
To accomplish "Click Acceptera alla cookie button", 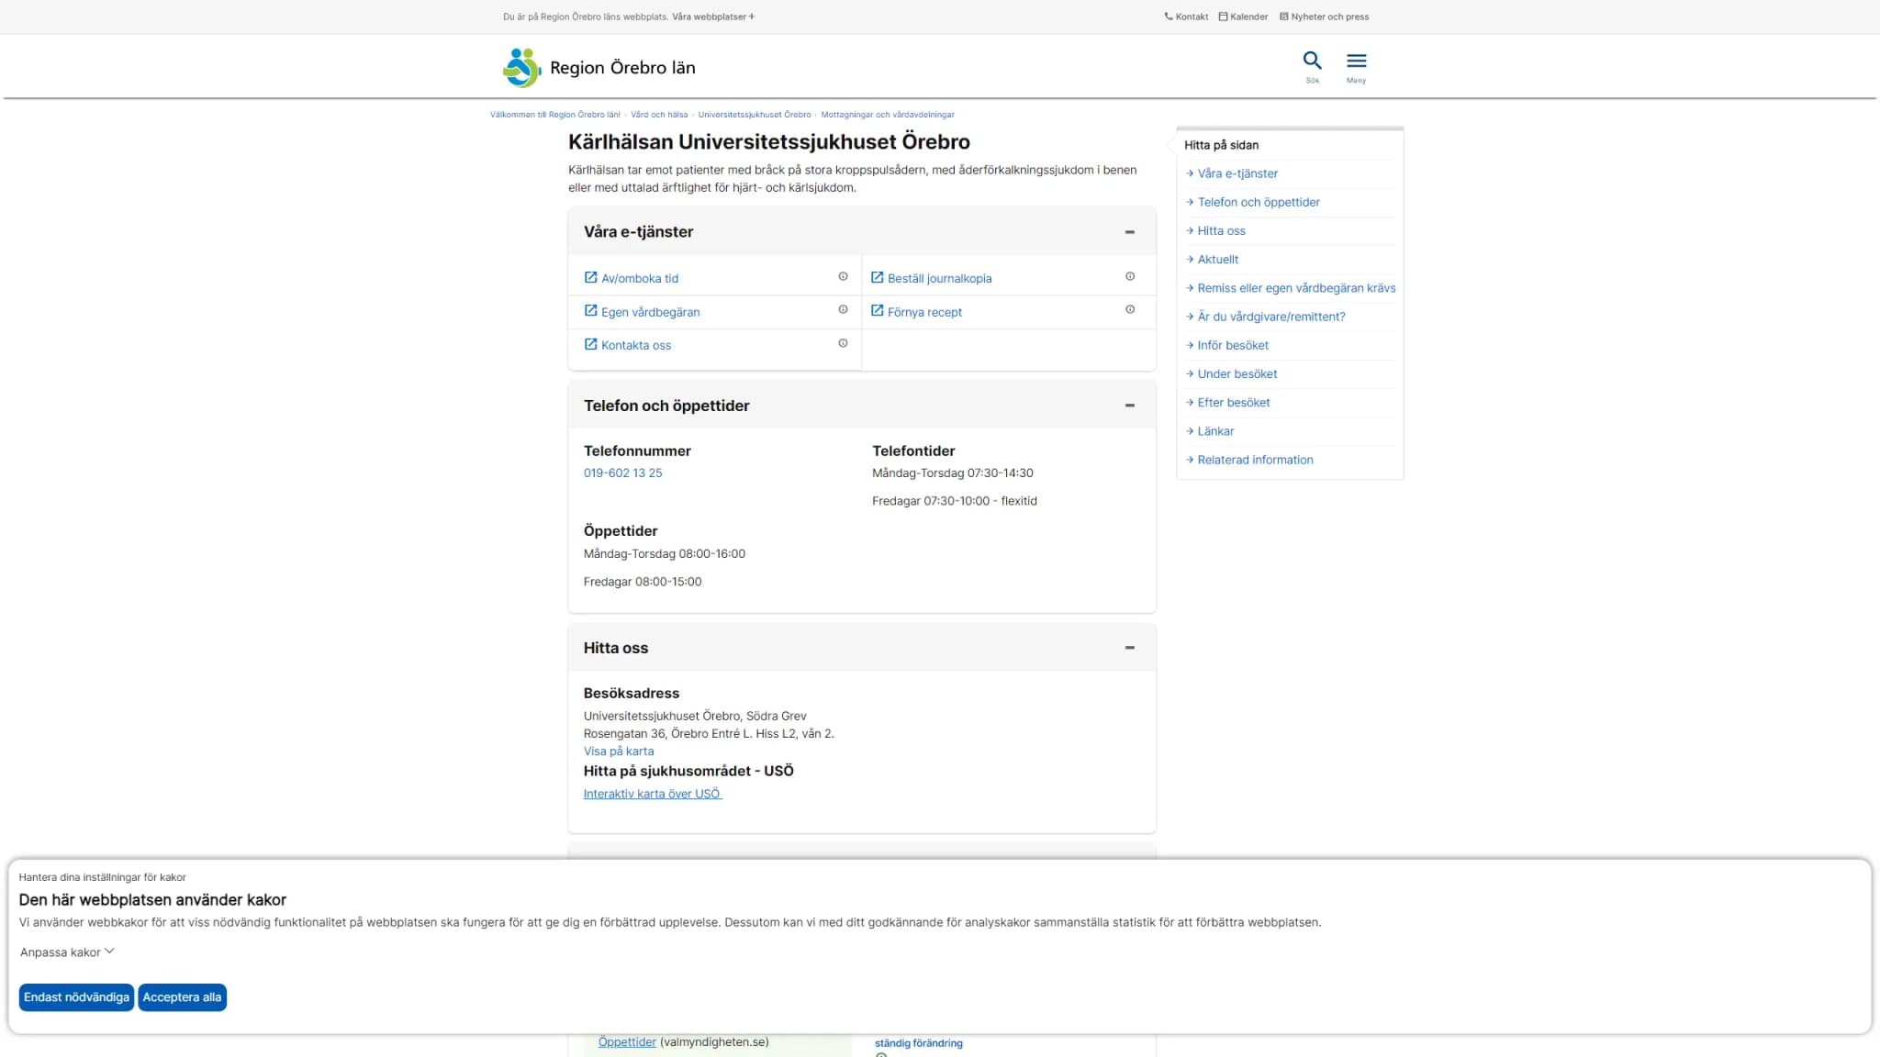I will click(x=182, y=997).
